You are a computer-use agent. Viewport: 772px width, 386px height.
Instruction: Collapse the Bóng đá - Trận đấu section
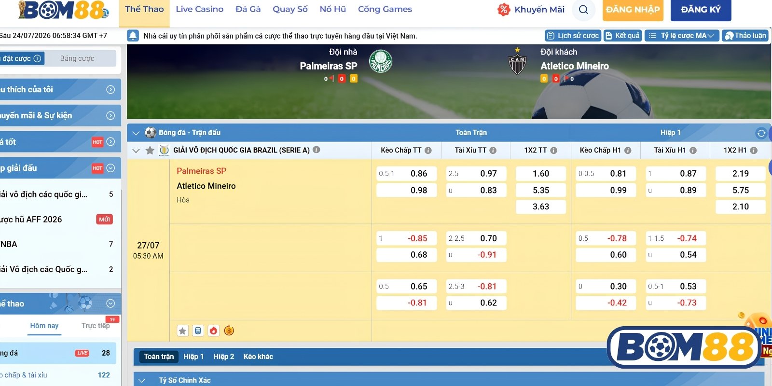(x=136, y=133)
